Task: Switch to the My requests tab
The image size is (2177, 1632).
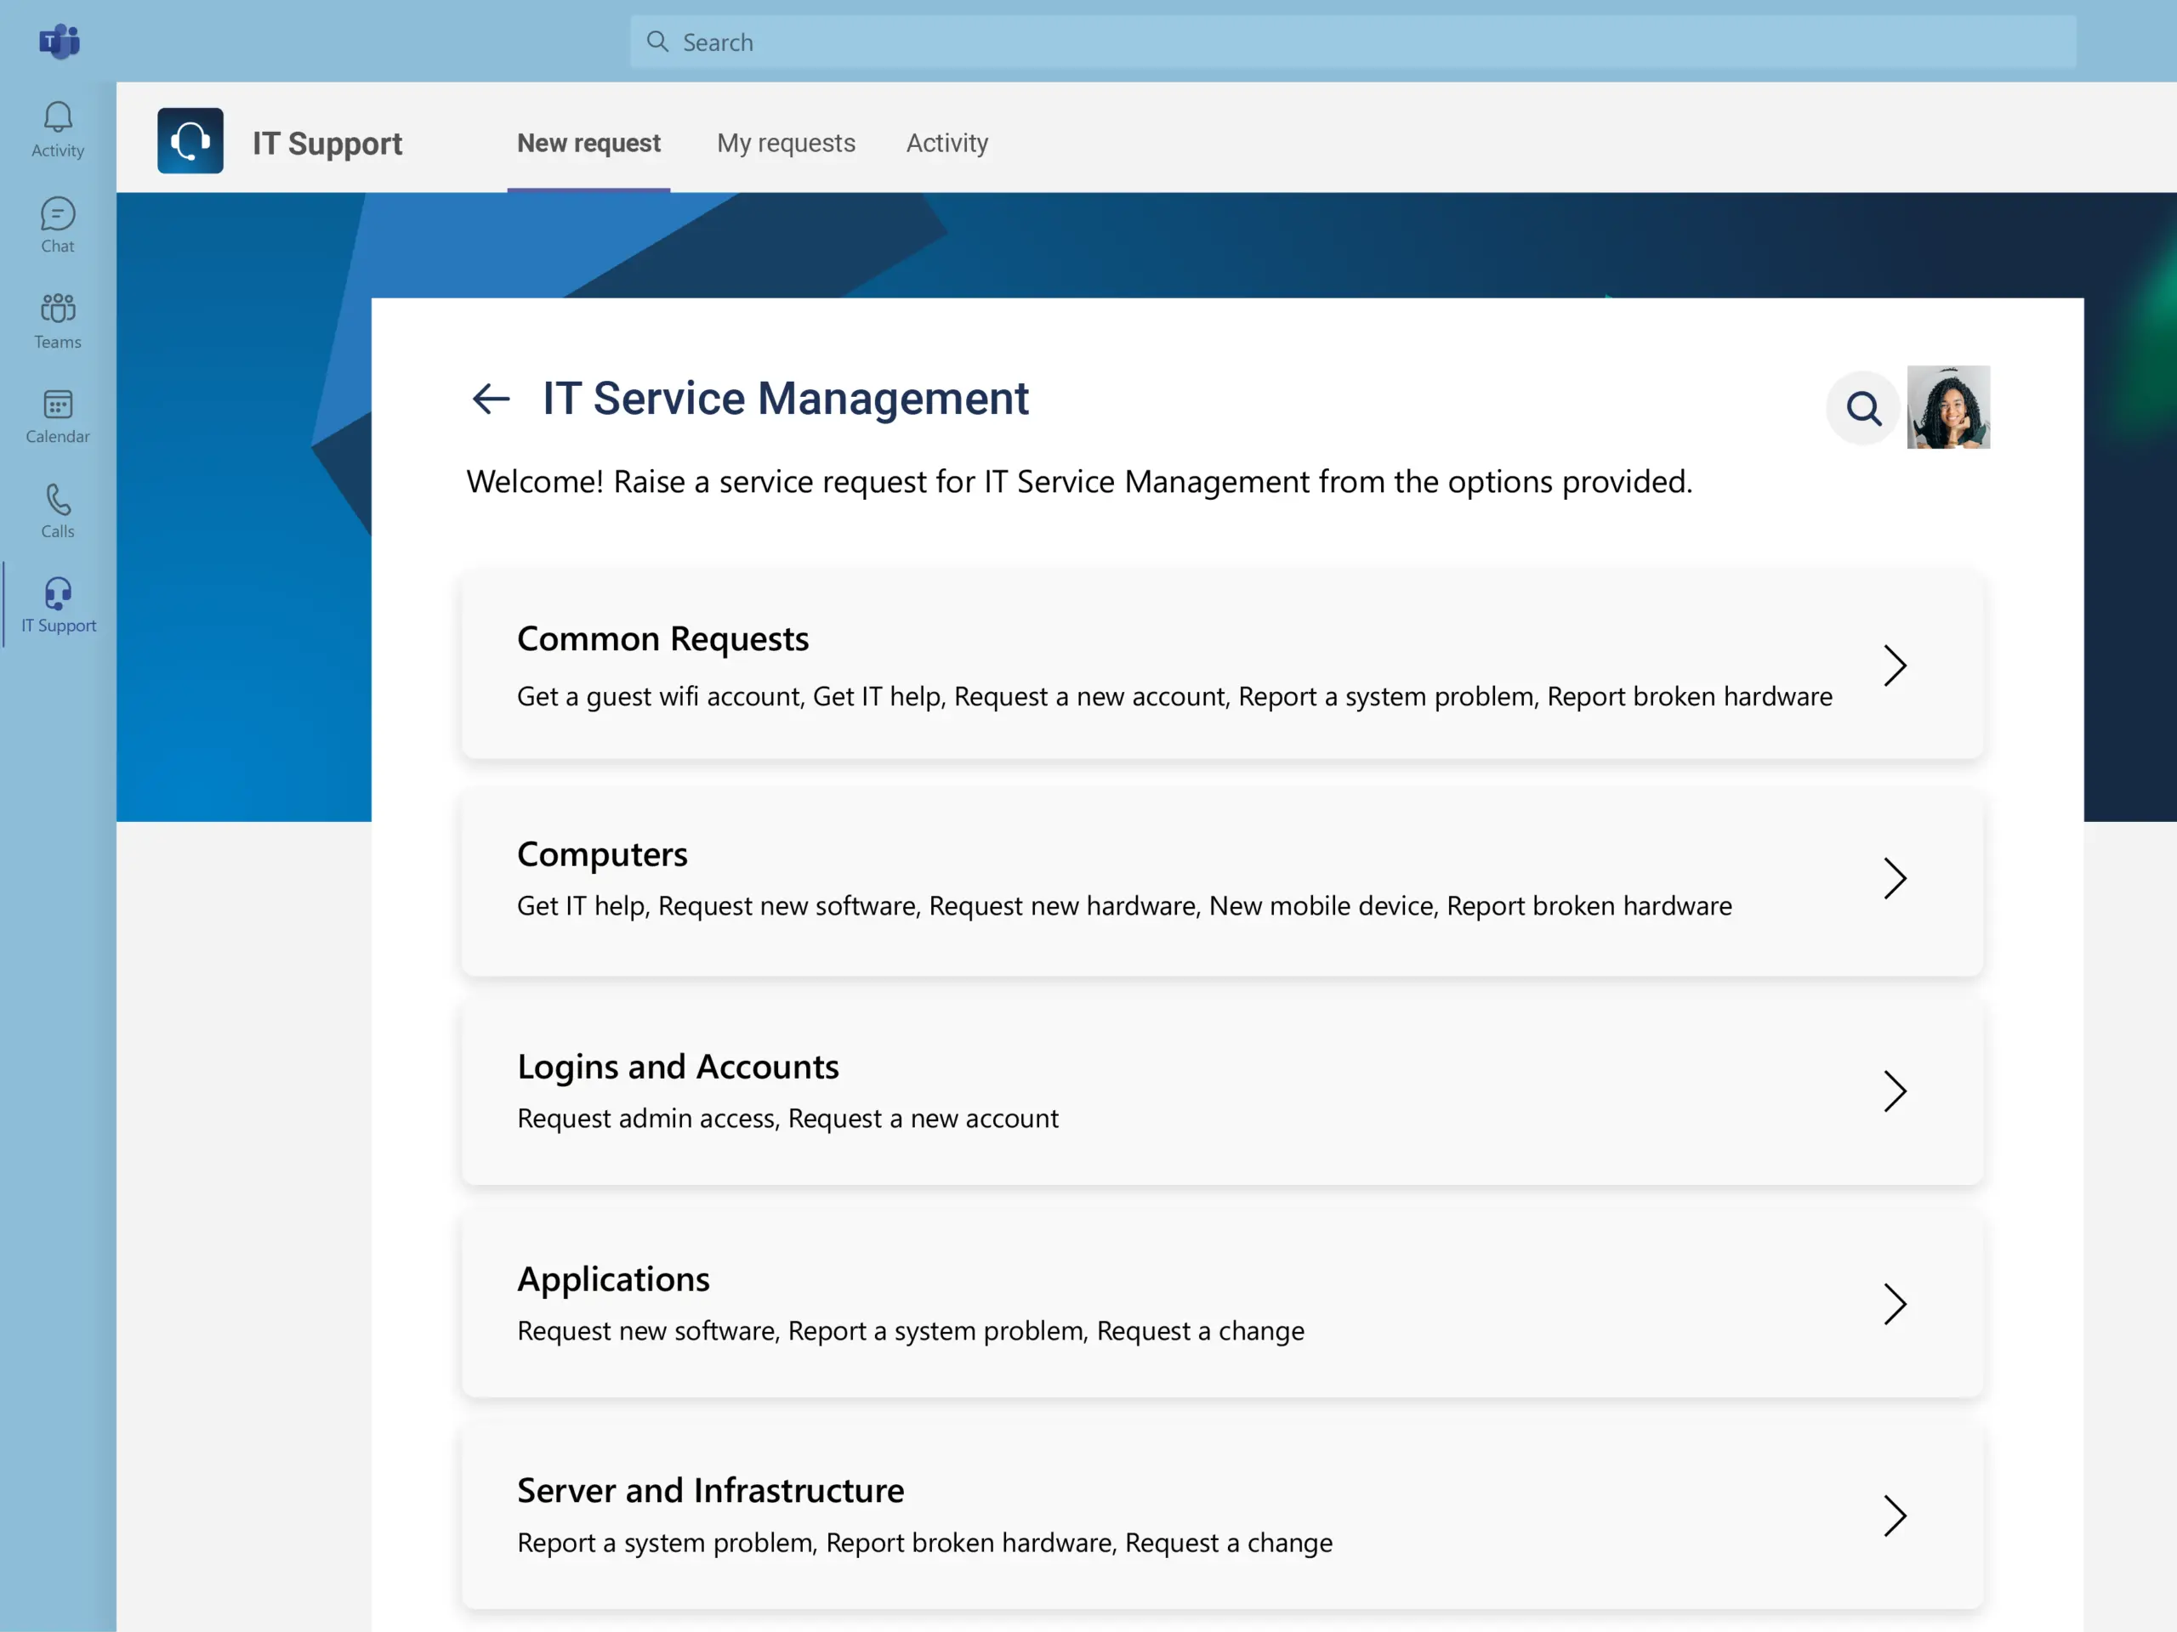Action: [x=786, y=144]
